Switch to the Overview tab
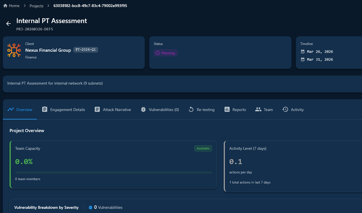This screenshot has height=213, width=362. coord(20,110)
